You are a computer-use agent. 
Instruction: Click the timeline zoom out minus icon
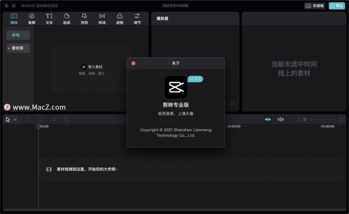point(299,119)
